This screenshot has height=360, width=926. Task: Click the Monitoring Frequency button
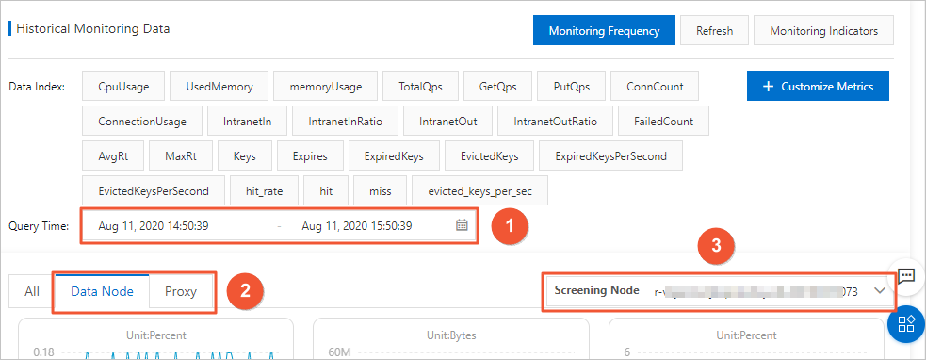click(x=604, y=31)
